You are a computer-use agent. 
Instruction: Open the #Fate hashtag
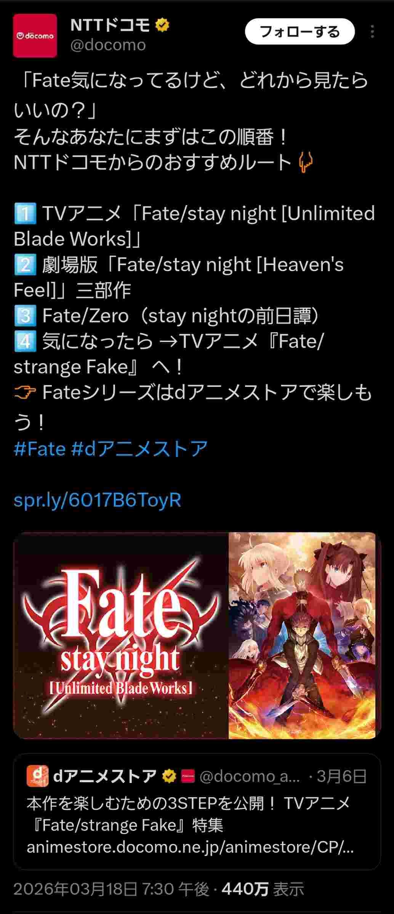40,449
